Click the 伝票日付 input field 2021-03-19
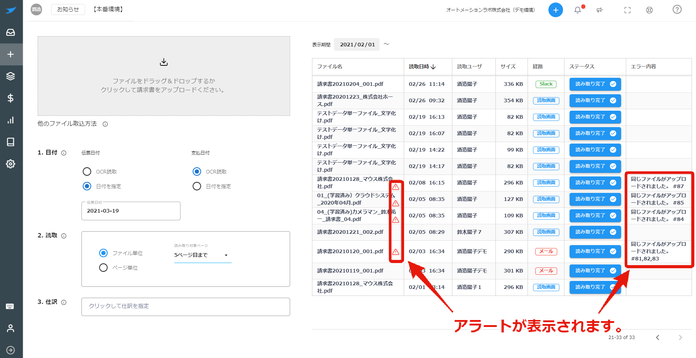 coord(131,211)
